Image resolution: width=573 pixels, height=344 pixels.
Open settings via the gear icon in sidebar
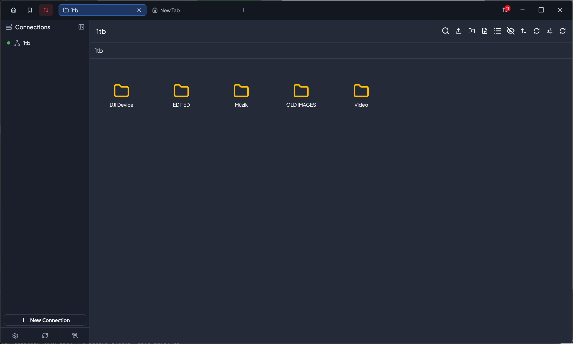coord(15,336)
